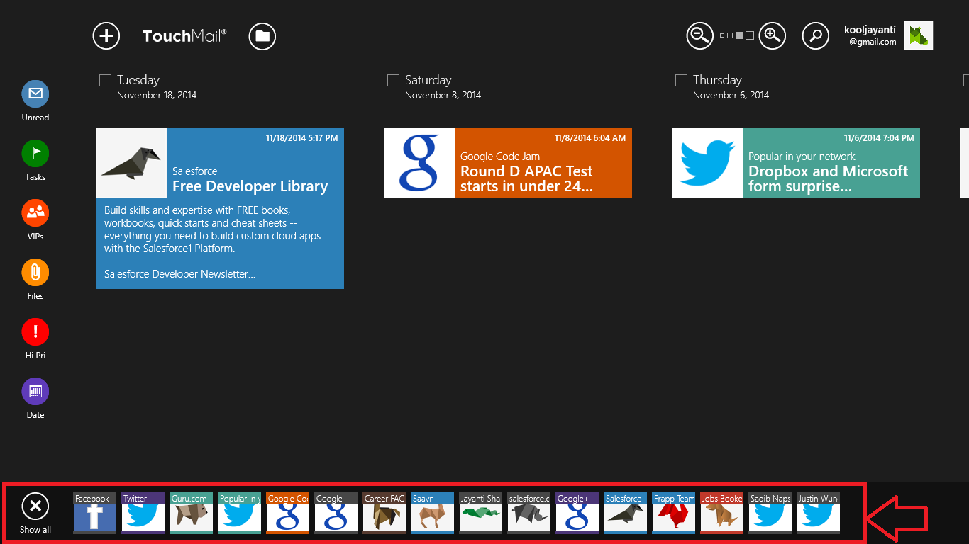Viewport: 969px width, 544px height.
Task: Select the Frapp Team sender tile
Action: point(673,513)
